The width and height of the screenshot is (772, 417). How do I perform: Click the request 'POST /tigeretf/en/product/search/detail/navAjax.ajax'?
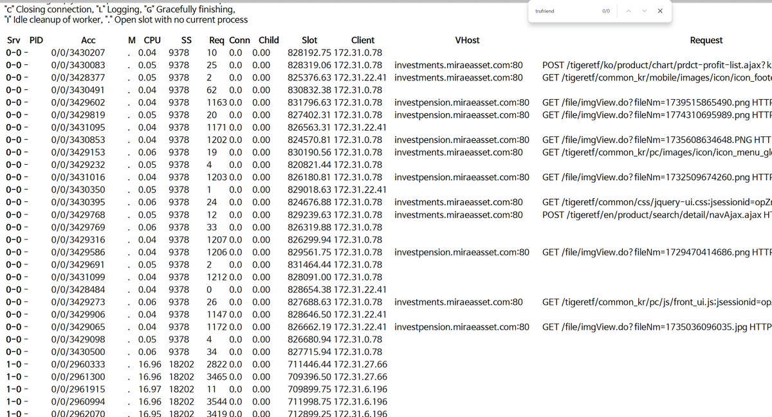[657, 215]
